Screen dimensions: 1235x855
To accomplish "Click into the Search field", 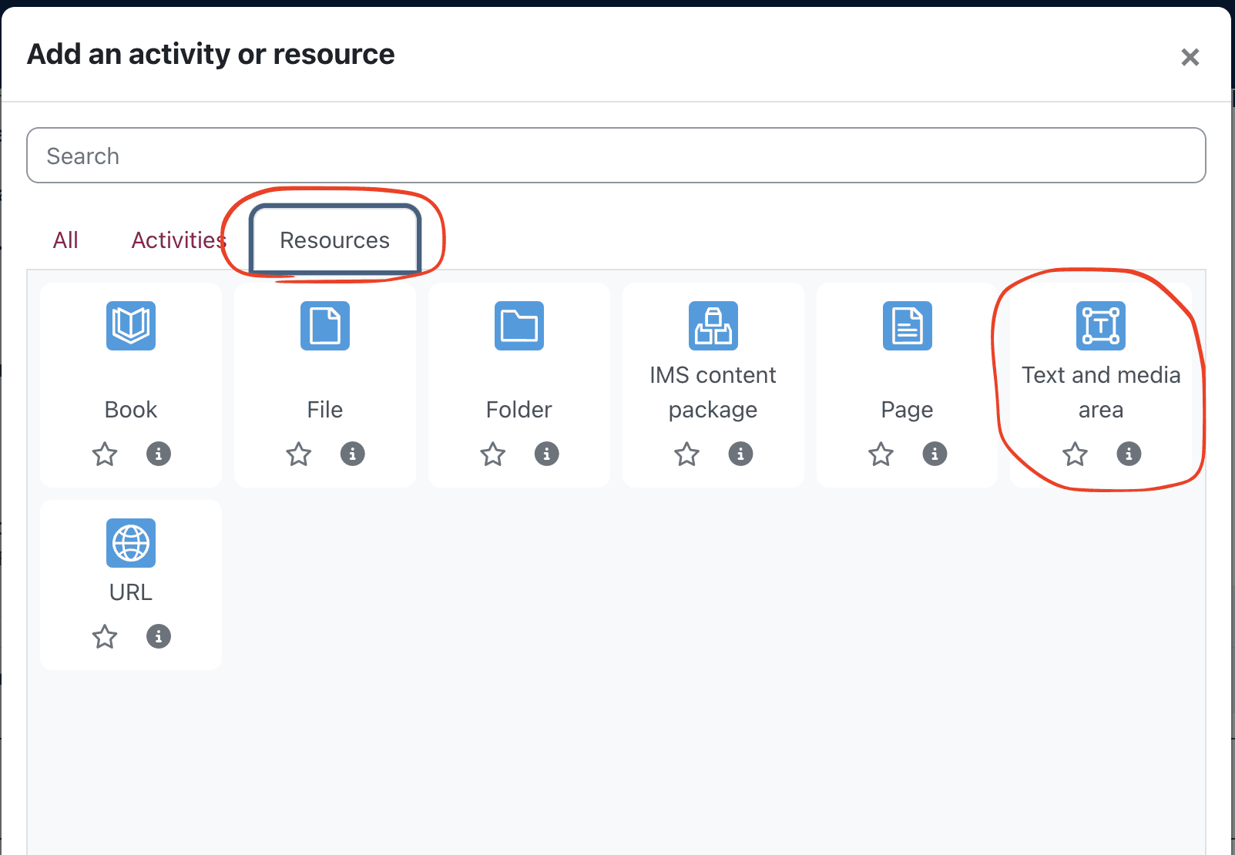I will tap(616, 156).
